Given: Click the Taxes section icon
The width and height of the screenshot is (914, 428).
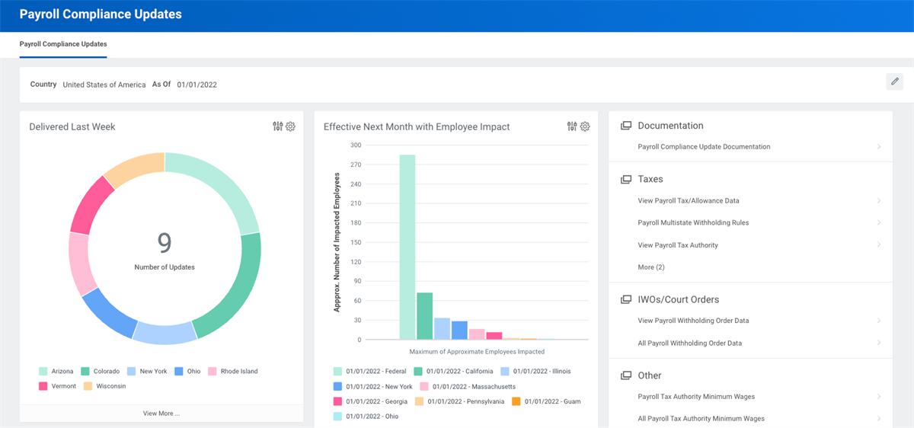Looking at the screenshot, I should pyautogui.click(x=626, y=179).
